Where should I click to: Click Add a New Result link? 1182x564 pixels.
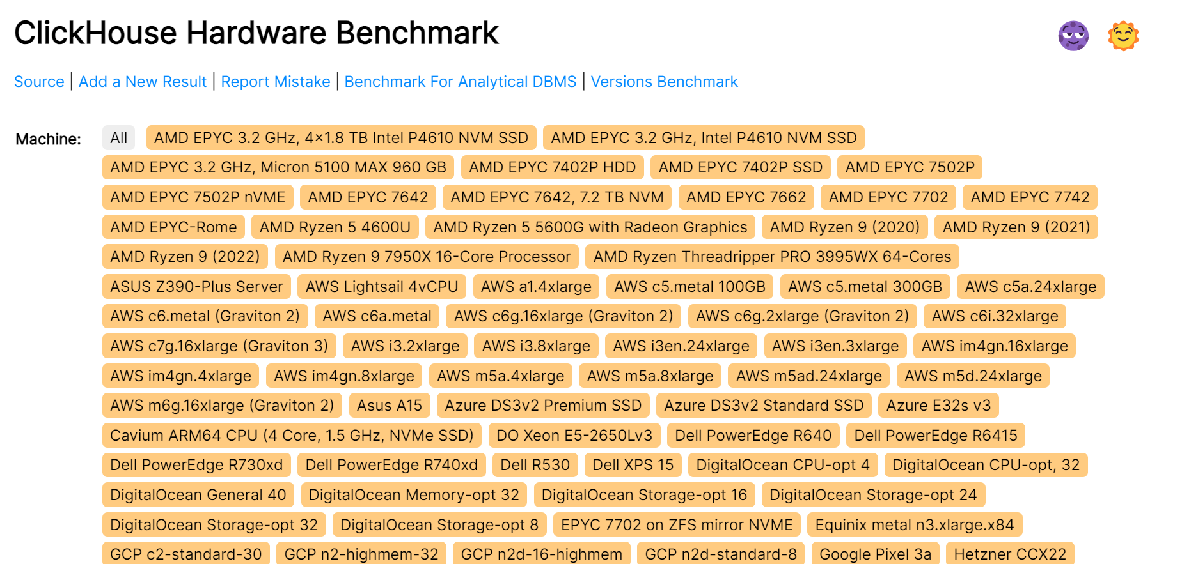click(143, 82)
